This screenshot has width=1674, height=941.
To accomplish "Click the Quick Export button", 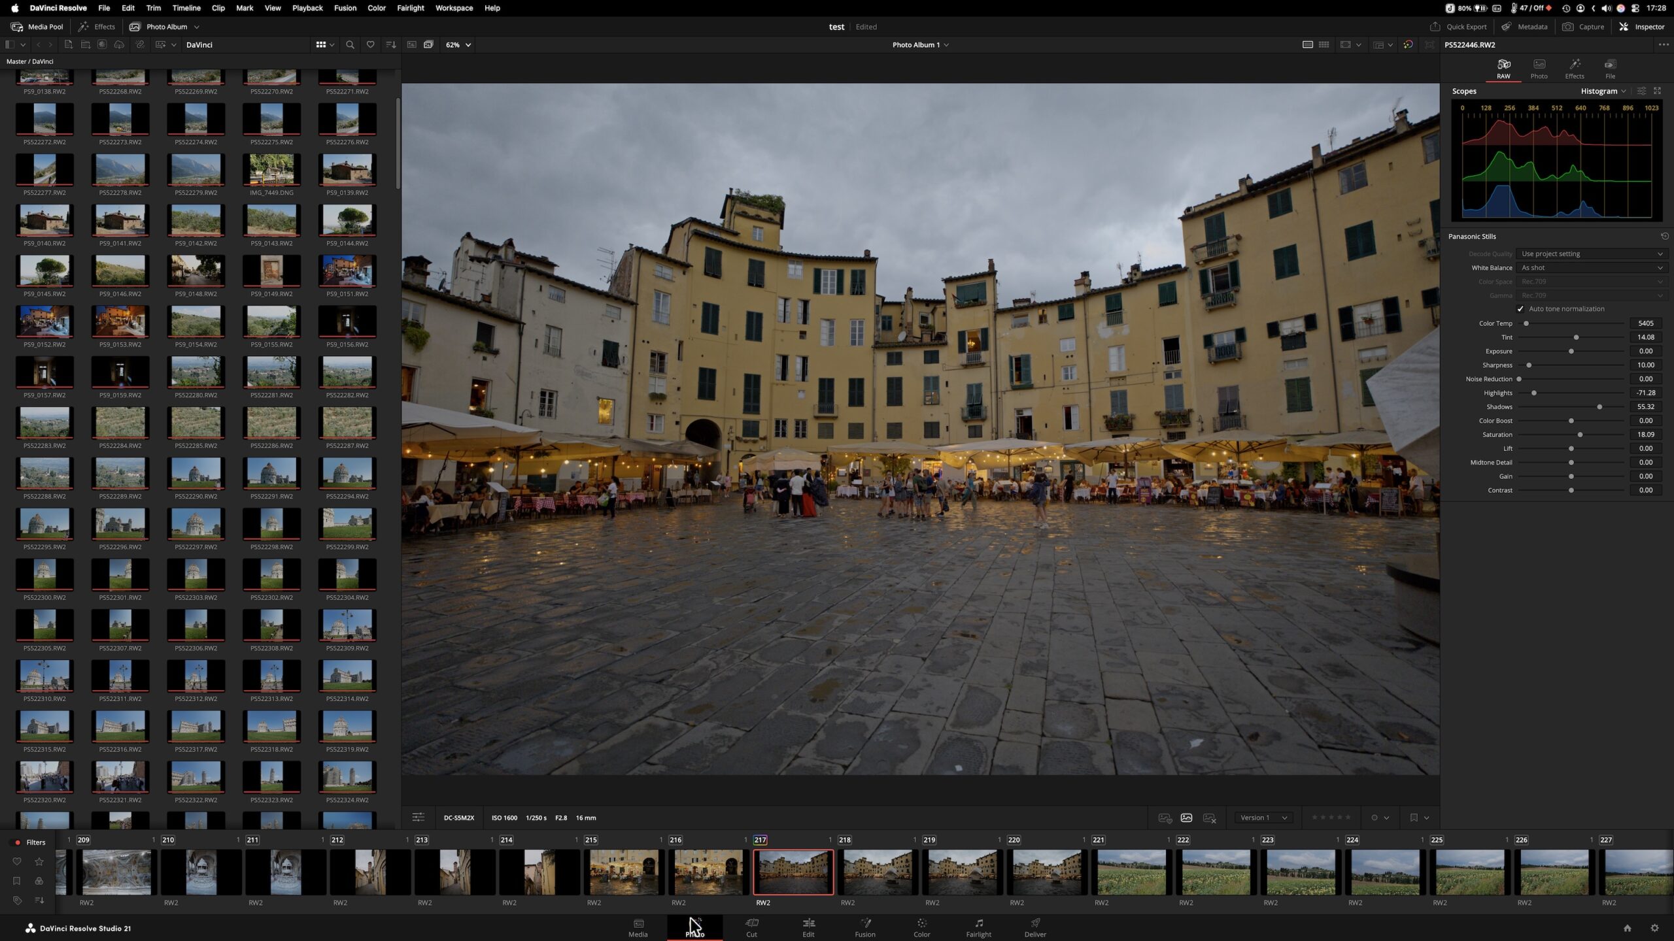I will tap(1458, 27).
